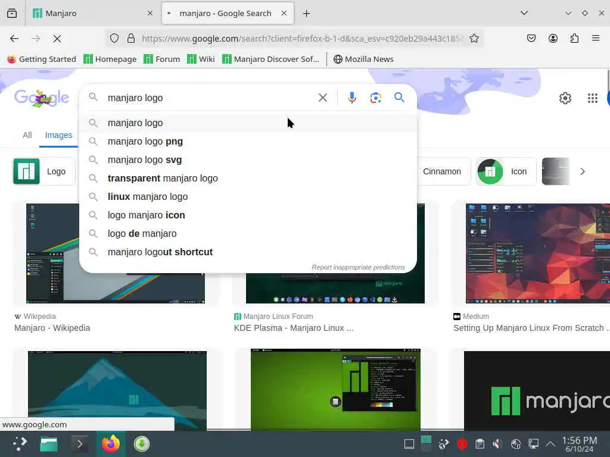
Task: Open the Wiki bookmark
Action: [x=201, y=59]
